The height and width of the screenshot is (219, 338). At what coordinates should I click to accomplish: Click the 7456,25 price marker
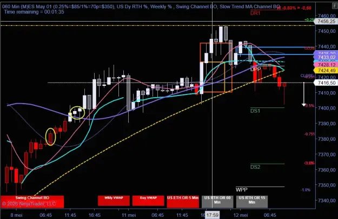pos(326,21)
